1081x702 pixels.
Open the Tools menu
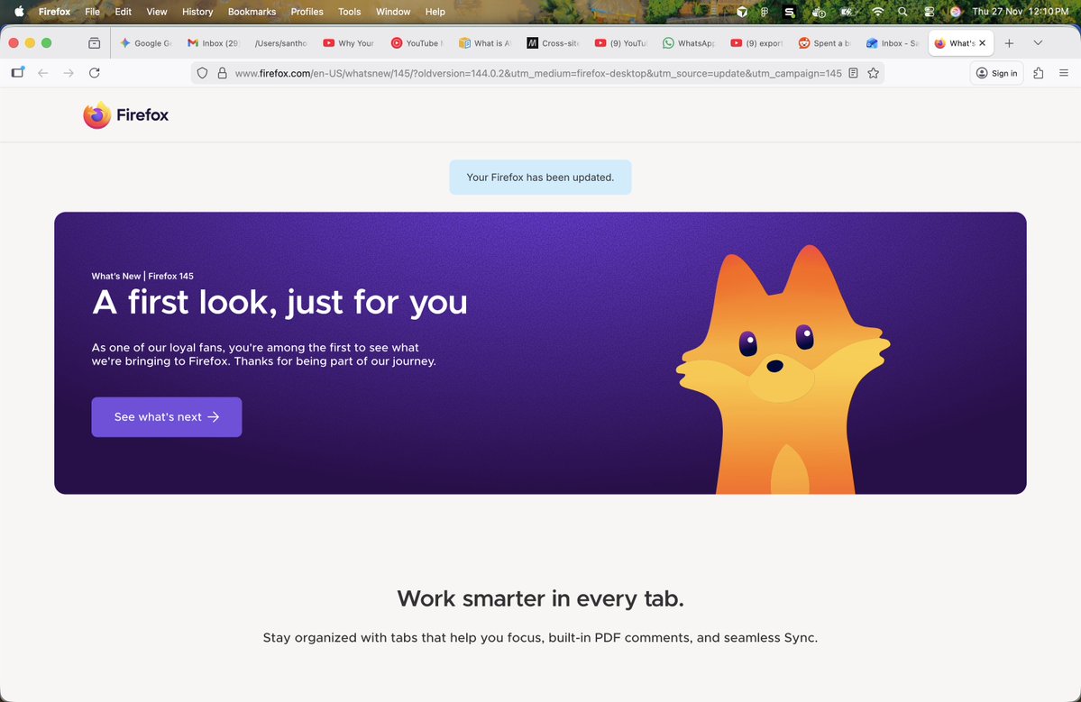pos(350,12)
